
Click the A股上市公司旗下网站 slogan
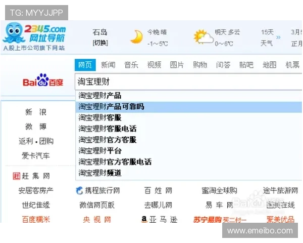click(34, 48)
